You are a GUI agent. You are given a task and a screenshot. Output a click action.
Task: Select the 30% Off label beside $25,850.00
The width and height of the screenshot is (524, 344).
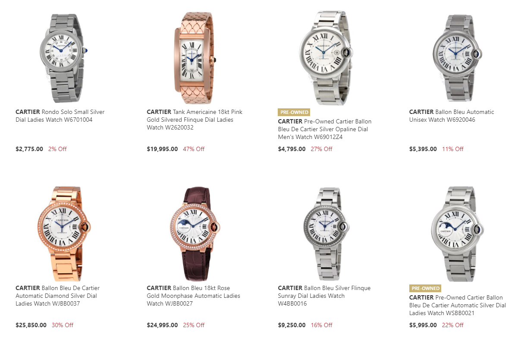coord(63,325)
